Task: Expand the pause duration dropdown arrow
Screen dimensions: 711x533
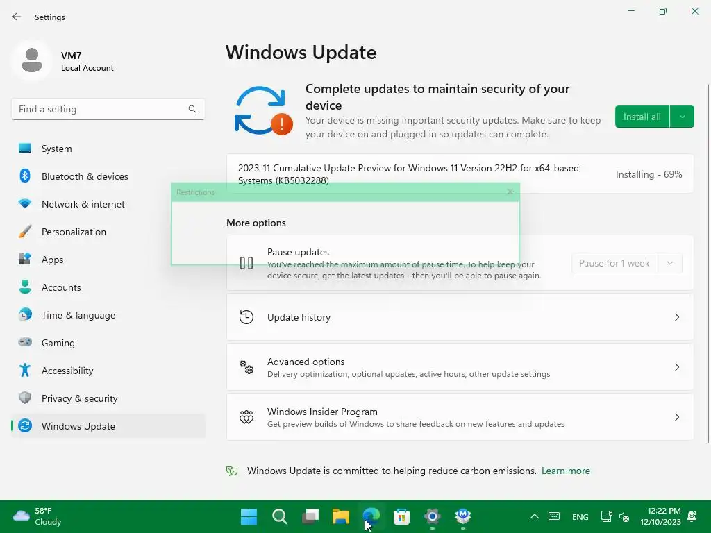Action: pos(670,263)
